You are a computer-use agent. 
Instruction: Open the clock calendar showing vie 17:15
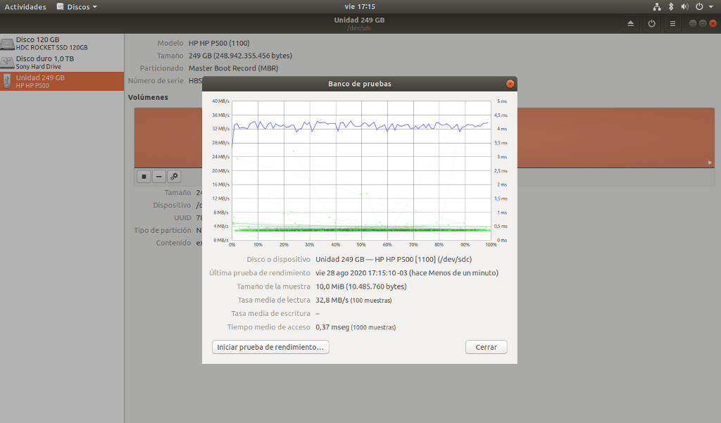point(360,6)
